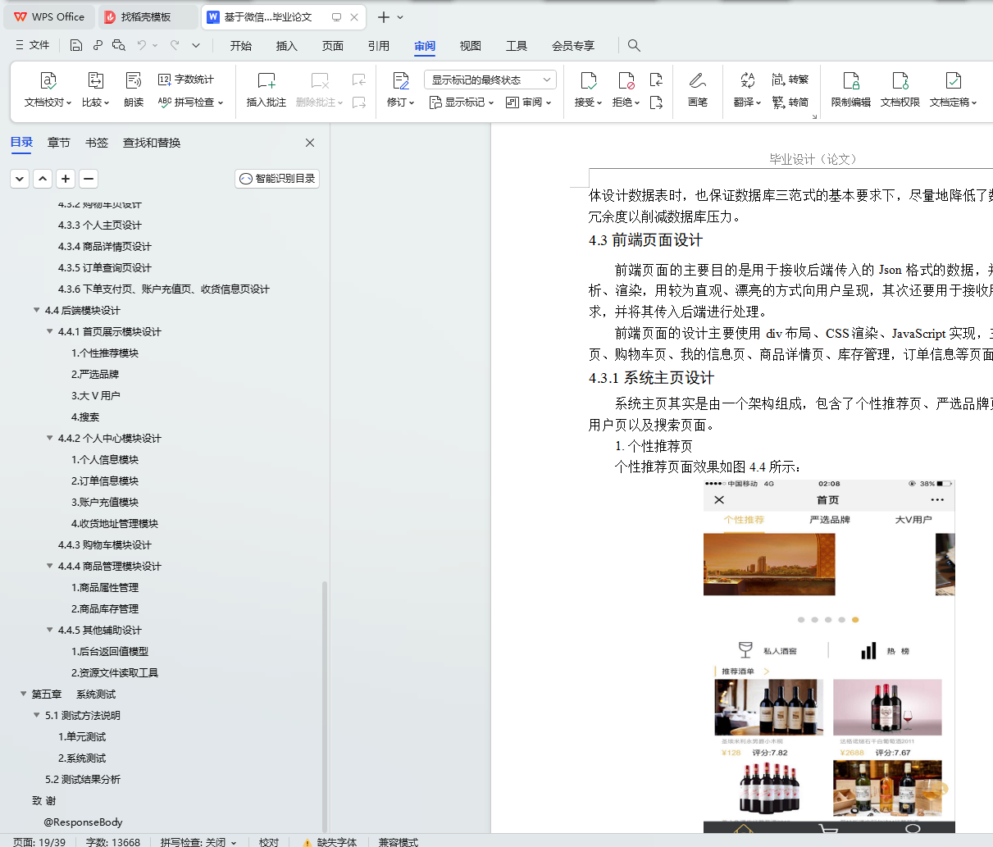Open the 会员专享 ribbon tab

pyautogui.click(x=573, y=46)
